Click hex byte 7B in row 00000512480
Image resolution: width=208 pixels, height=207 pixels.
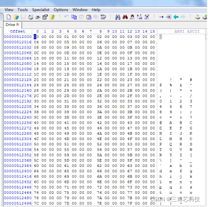(x=130, y=198)
